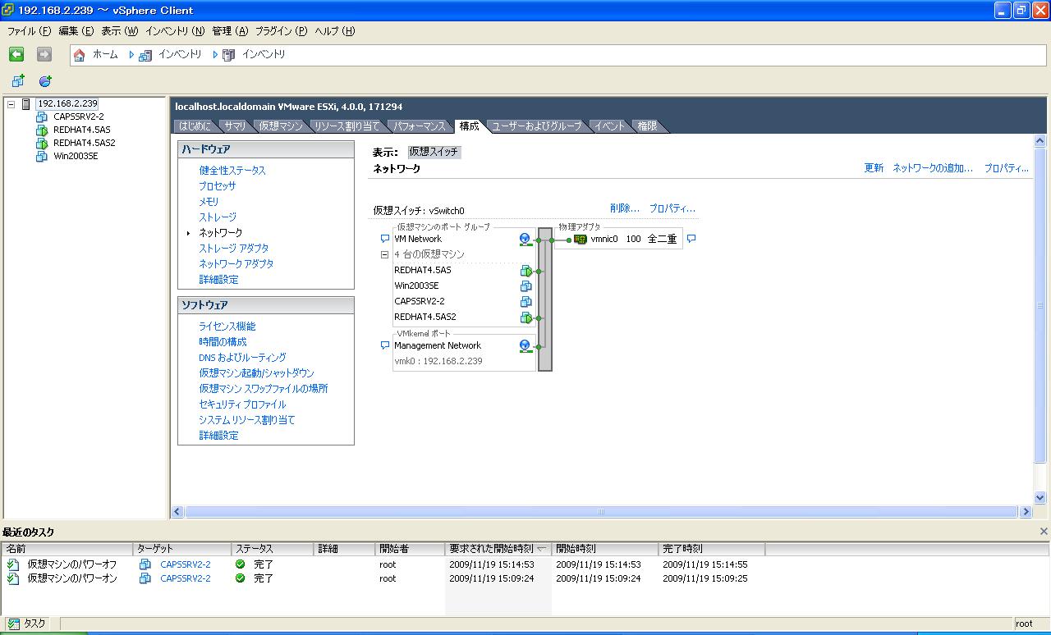Screen dimensions: 1051x635
Task: Collapse the 4 台の仮想マシン list
Action: pyautogui.click(x=384, y=254)
